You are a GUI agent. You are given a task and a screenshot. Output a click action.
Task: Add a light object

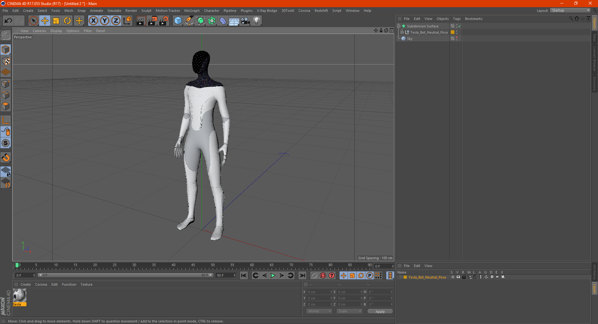(257, 21)
